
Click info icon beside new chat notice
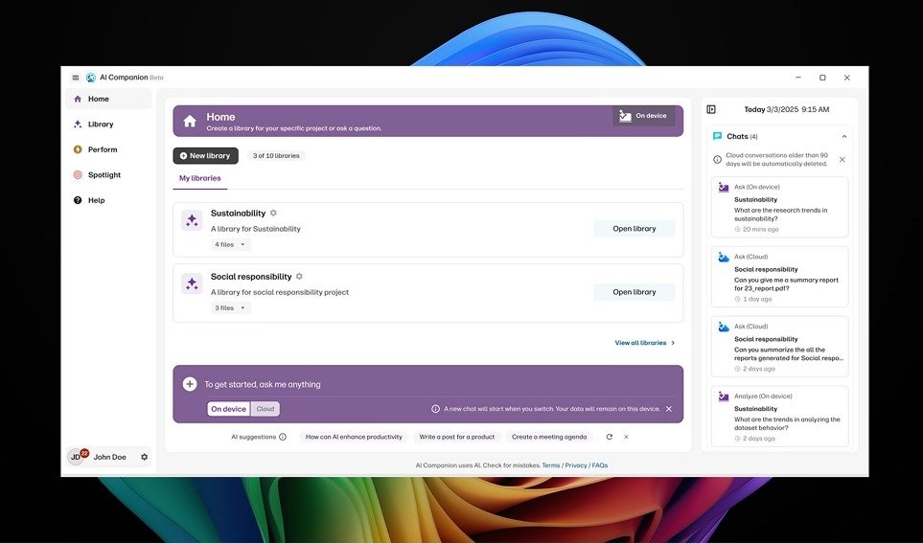(435, 409)
